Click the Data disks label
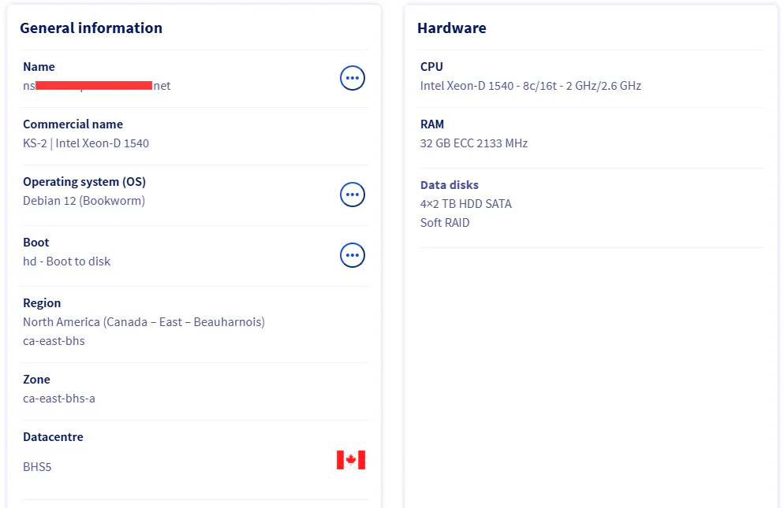Image resolution: width=784 pixels, height=508 pixels. [450, 185]
